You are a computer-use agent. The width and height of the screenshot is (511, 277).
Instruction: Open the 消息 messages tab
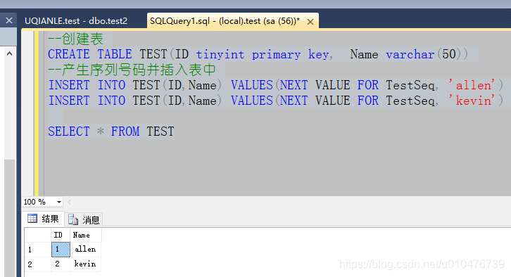click(x=84, y=220)
